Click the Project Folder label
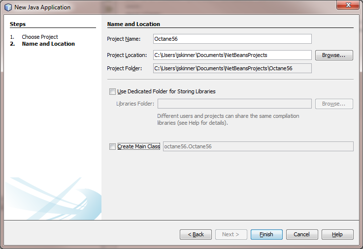The image size is (363, 249). click(124, 69)
